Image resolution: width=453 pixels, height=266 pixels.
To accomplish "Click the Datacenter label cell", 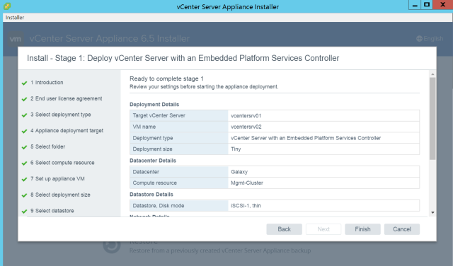I will (x=179, y=172).
